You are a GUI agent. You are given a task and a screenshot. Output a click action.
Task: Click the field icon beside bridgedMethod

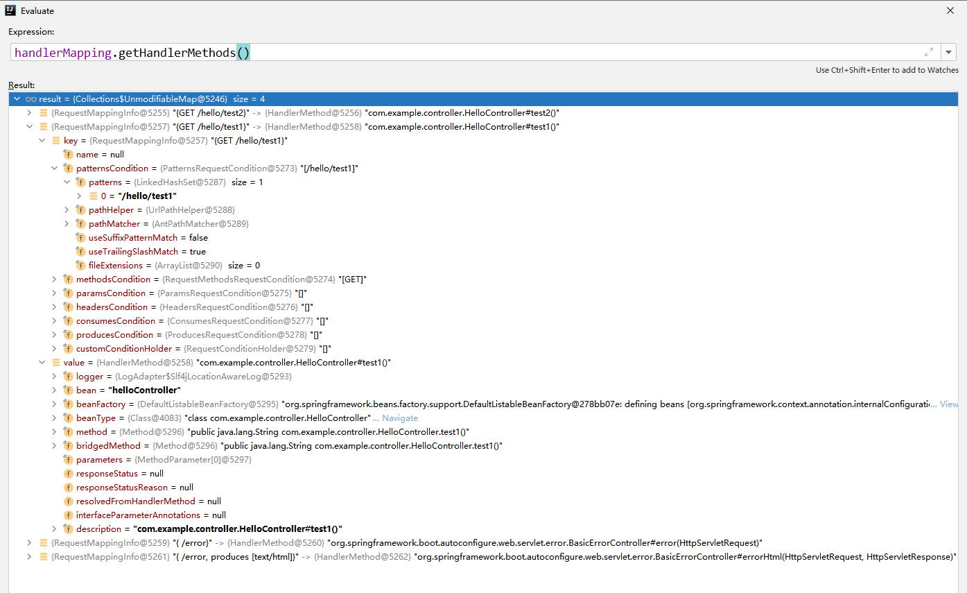69,446
